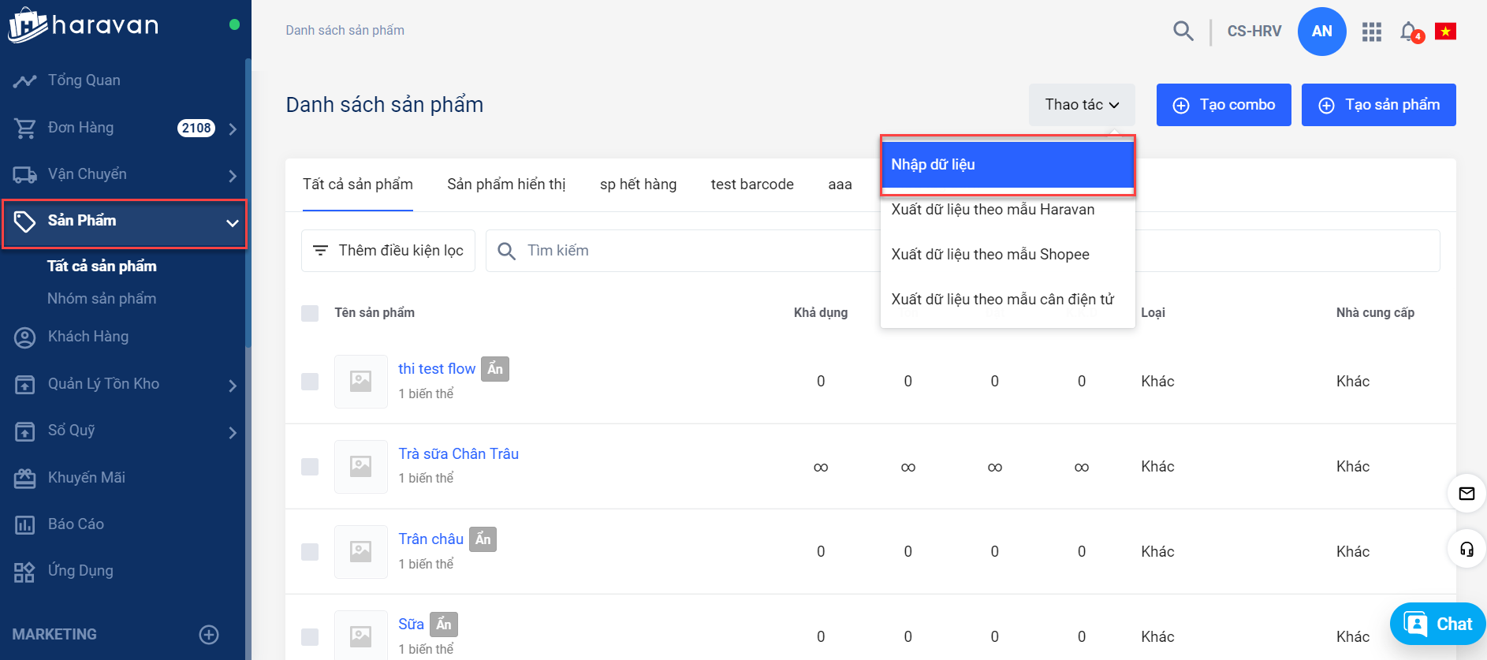Click the headset support icon

[1467, 550]
